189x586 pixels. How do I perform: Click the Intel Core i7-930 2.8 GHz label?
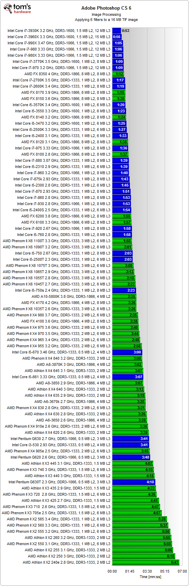coord(64,204)
